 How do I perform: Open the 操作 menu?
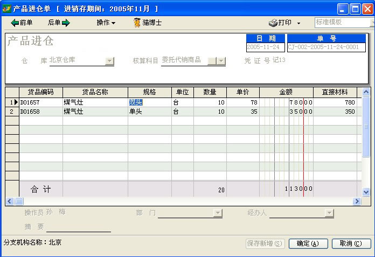pos(106,23)
